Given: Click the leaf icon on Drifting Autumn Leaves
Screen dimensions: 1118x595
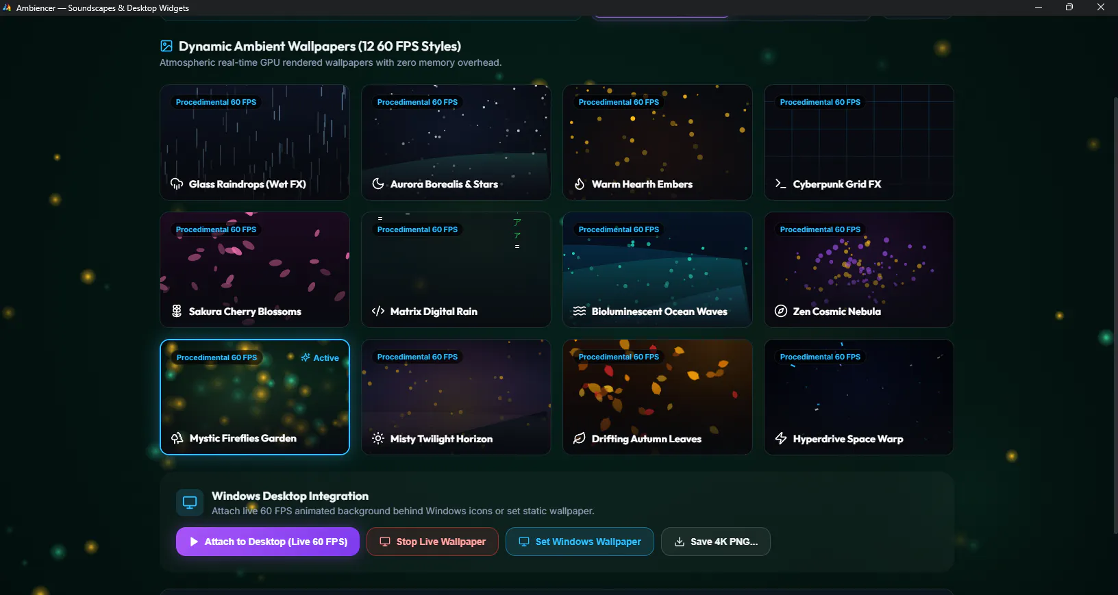Looking at the screenshot, I should pyautogui.click(x=580, y=439).
